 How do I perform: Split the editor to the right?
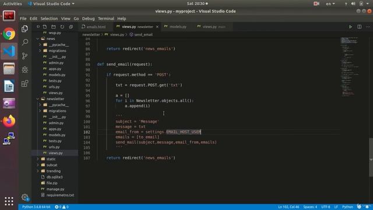pos(359,27)
